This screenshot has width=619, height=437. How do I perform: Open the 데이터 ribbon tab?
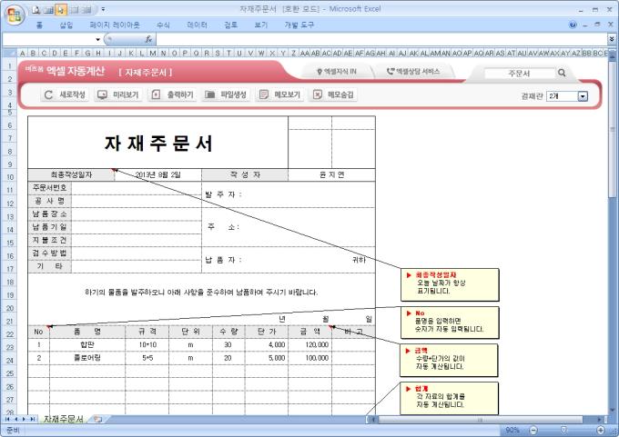click(x=197, y=25)
